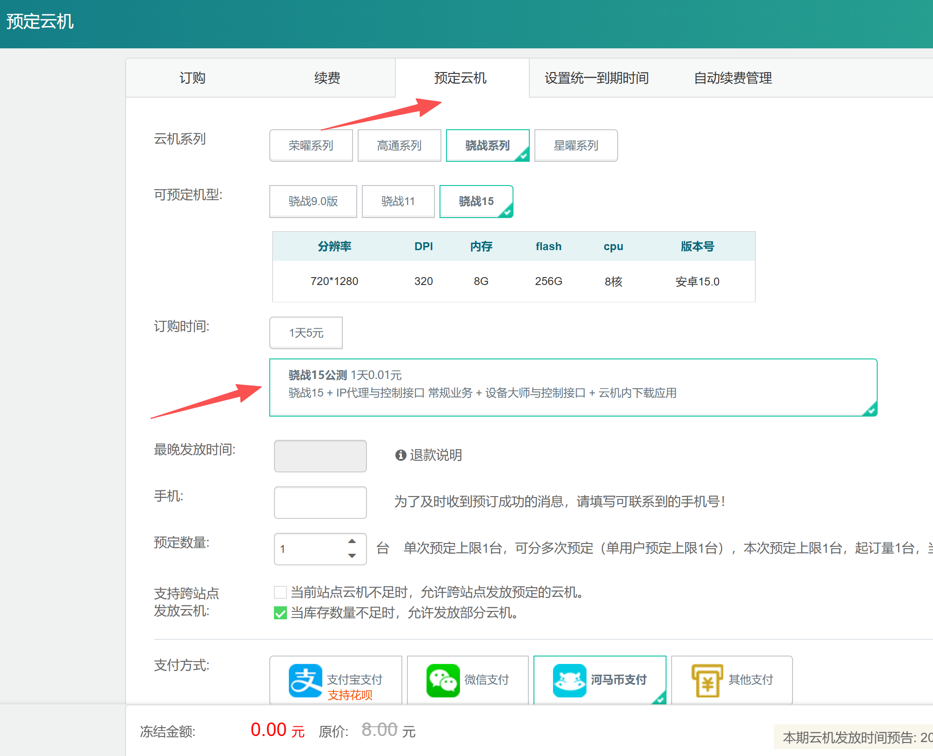Go to 自动续费管理 tab

click(x=733, y=78)
